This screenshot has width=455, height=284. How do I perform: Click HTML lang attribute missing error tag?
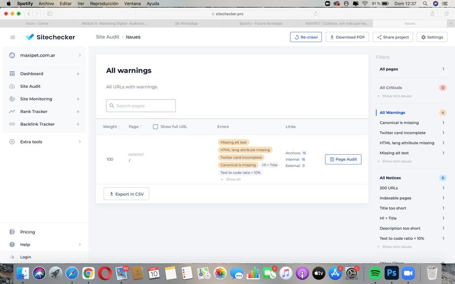(245, 149)
